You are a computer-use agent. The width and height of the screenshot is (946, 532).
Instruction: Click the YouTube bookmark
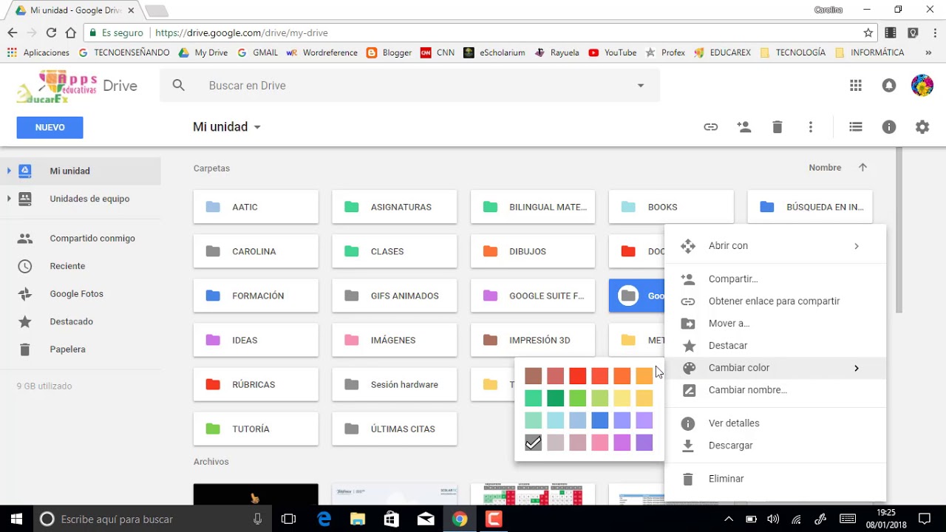613,52
